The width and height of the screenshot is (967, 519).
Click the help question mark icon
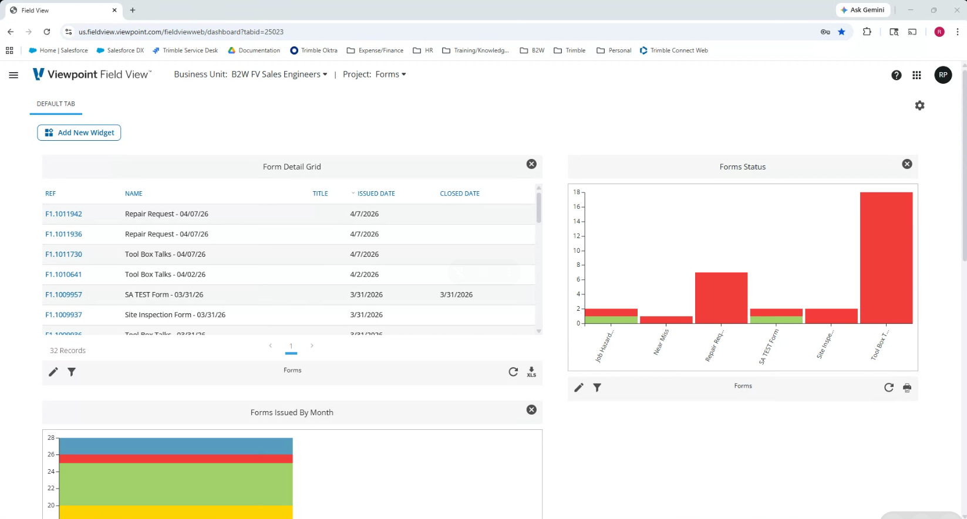[x=896, y=75]
